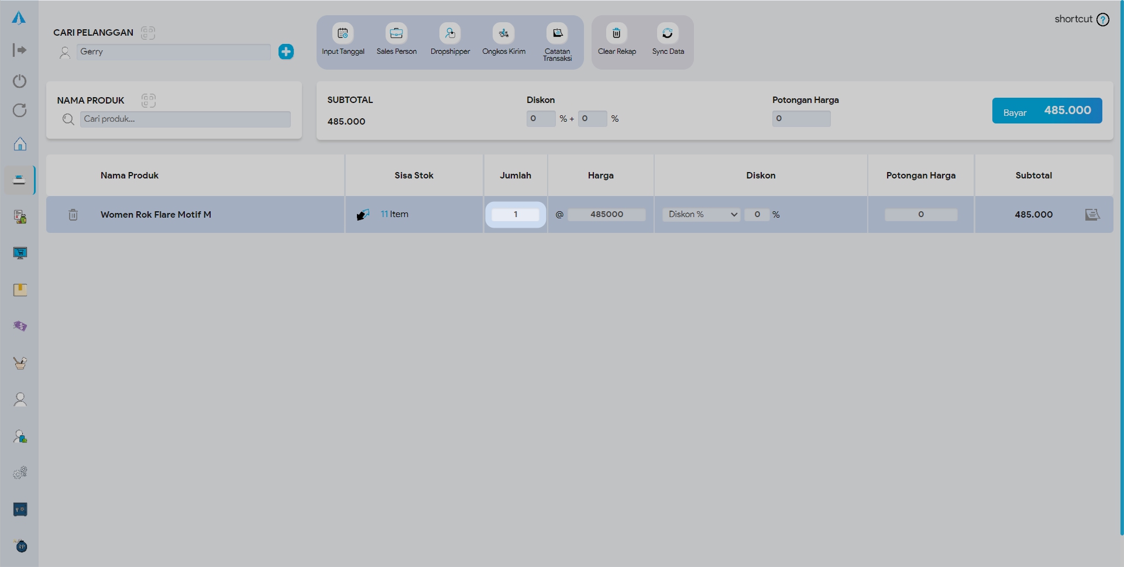Open the home page in sidebar

click(x=20, y=144)
